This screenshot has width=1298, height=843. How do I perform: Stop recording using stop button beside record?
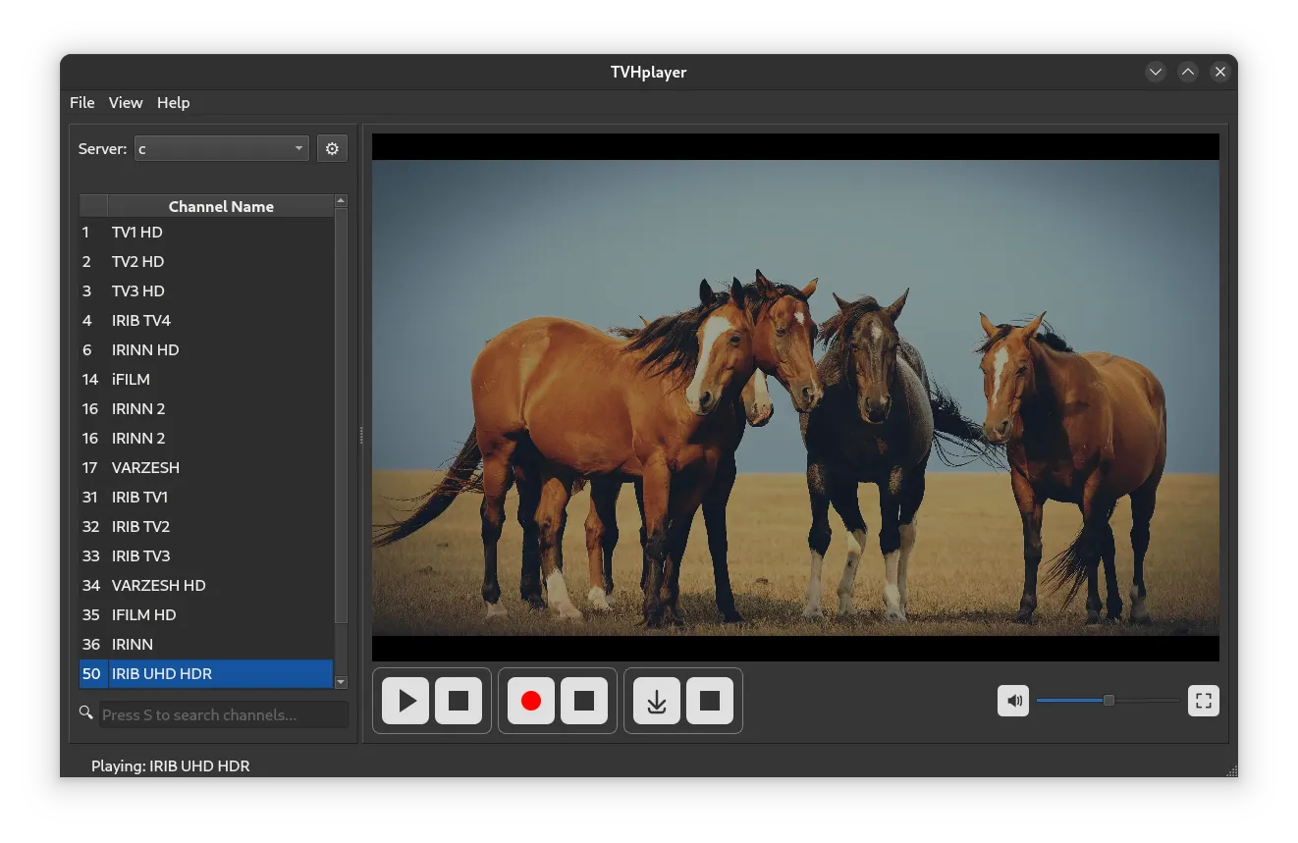(x=584, y=701)
